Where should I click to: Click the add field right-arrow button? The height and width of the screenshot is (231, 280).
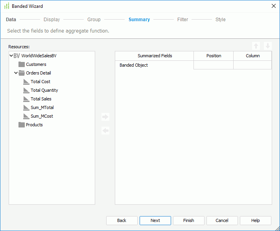[x=105, y=117]
